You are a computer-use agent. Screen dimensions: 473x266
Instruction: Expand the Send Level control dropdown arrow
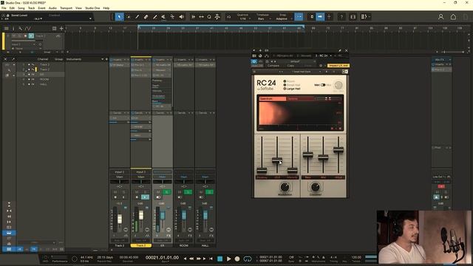90,18
